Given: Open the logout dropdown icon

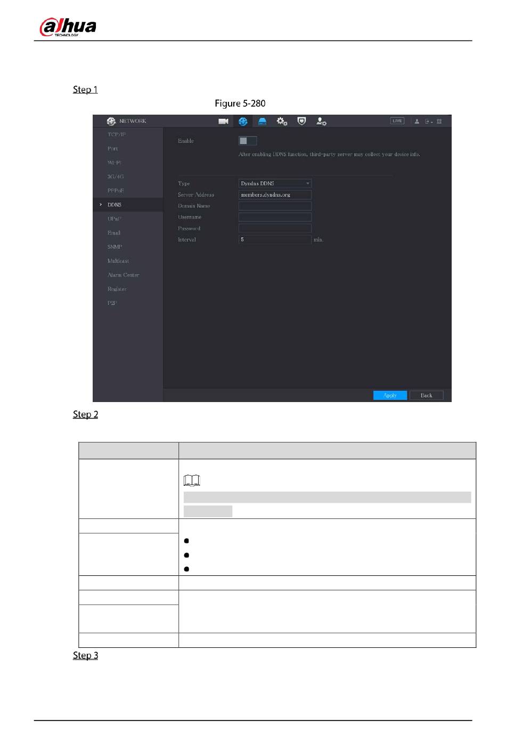Looking at the screenshot, I should tap(429, 122).
